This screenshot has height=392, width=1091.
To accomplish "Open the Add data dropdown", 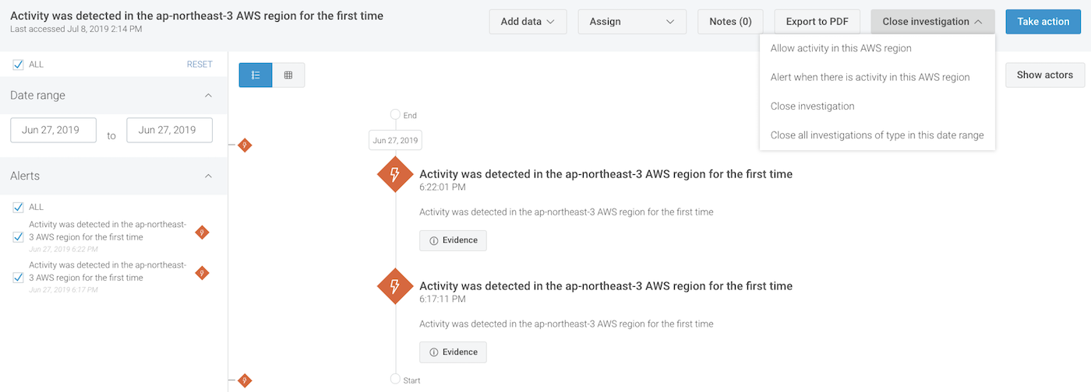I will (528, 22).
